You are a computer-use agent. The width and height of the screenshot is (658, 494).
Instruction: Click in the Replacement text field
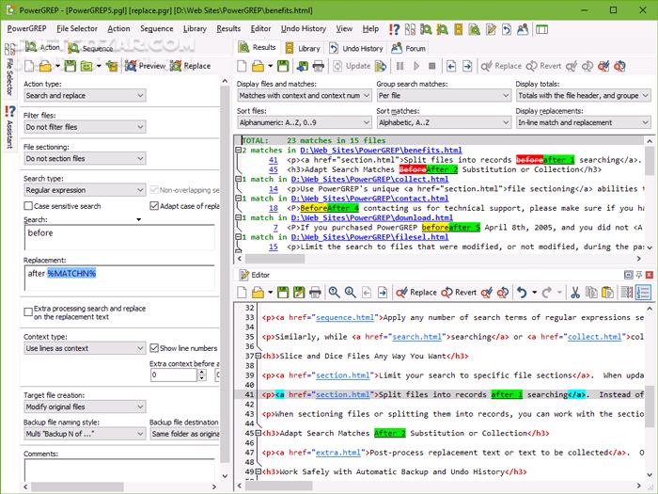tap(119, 279)
